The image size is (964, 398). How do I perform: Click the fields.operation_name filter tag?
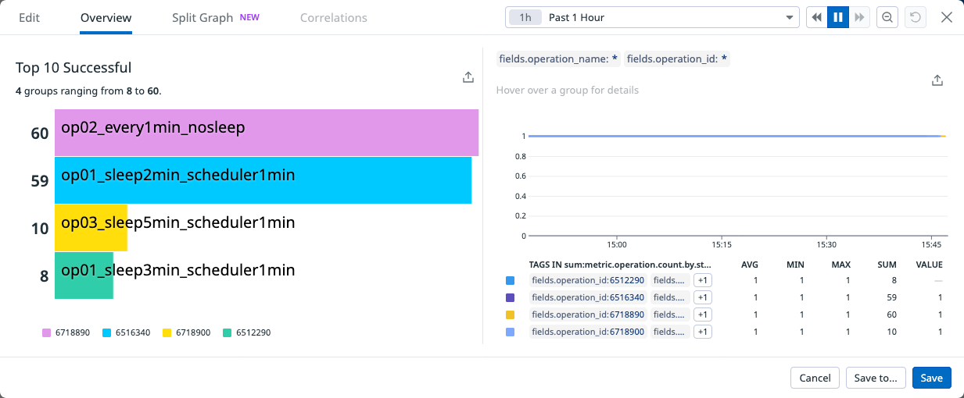tap(557, 59)
